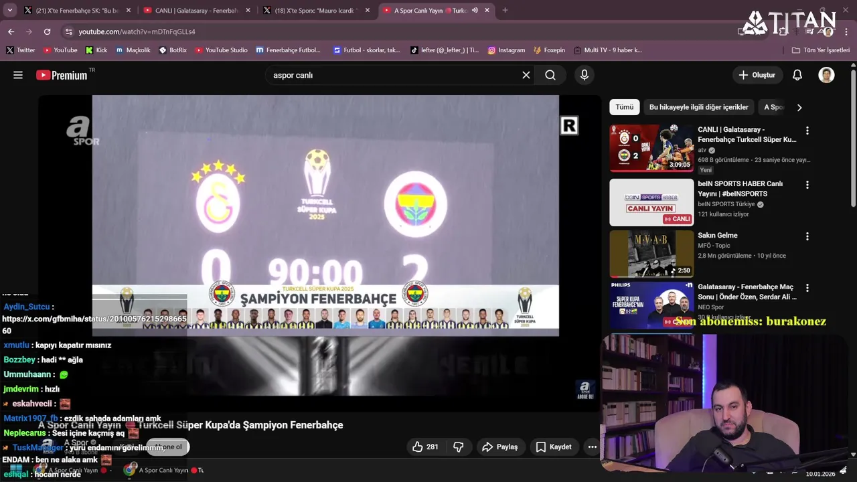Viewport: 857px width, 482px height.
Task: View site information icon in address bar
Action: point(68,31)
